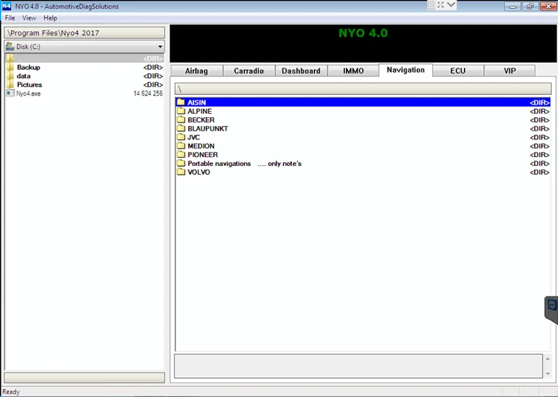Image resolution: width=558 pixels, height=397 pixels.
Task: Switch to the Carradio tab
Action: click(249, 71)
